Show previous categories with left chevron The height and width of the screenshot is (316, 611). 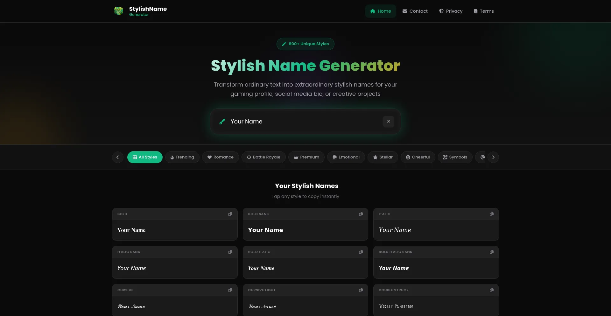pyautogui.click(x=117, y=157)
